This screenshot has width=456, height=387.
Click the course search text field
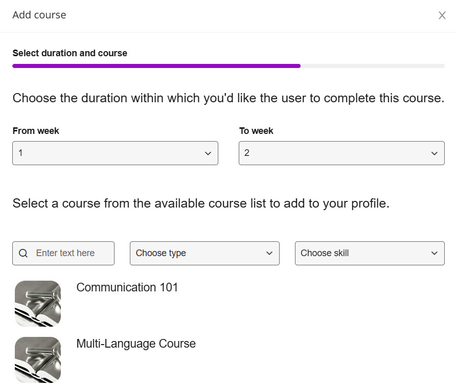click(63, 253)
